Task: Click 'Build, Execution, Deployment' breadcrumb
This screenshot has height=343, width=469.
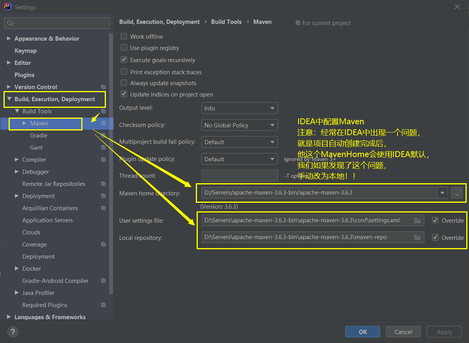Action: click(159, 22)
